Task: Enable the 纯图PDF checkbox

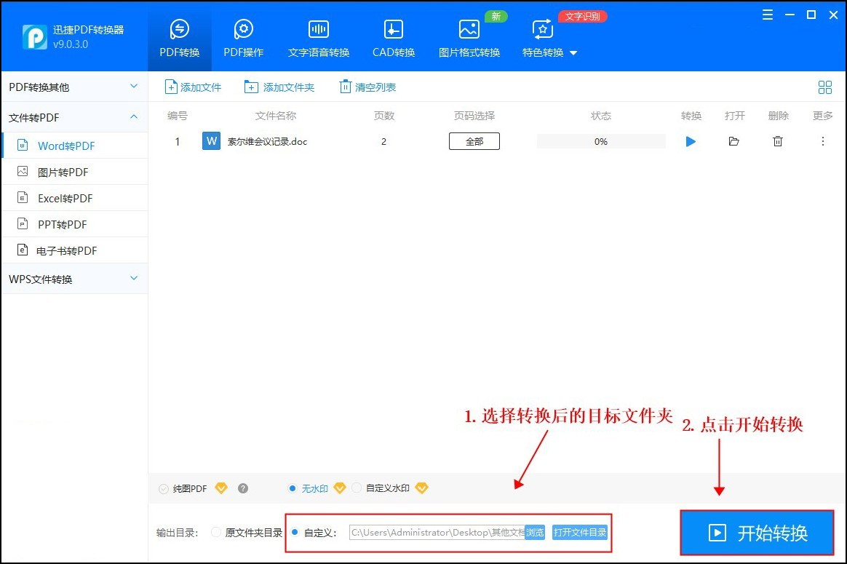Action: point(163,488)
